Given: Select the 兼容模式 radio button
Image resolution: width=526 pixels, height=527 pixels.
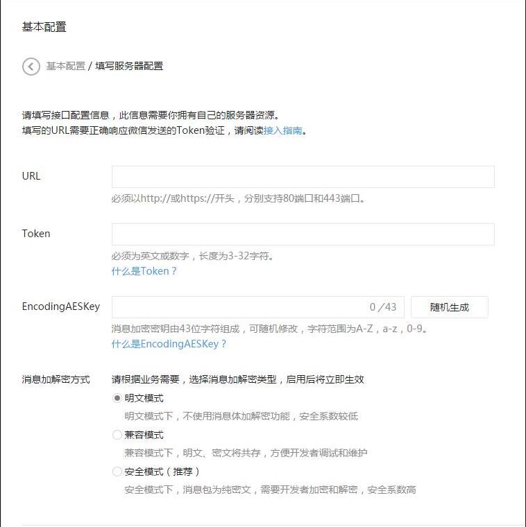Looking at the screenshot, I should coord(117,435).
